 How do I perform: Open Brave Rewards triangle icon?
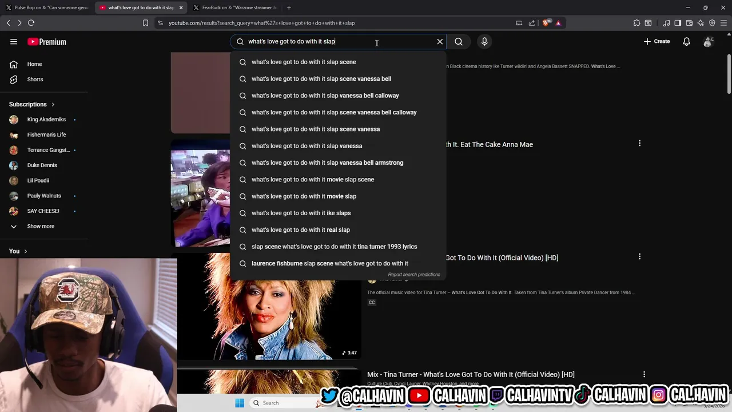[x=558, y=23]
